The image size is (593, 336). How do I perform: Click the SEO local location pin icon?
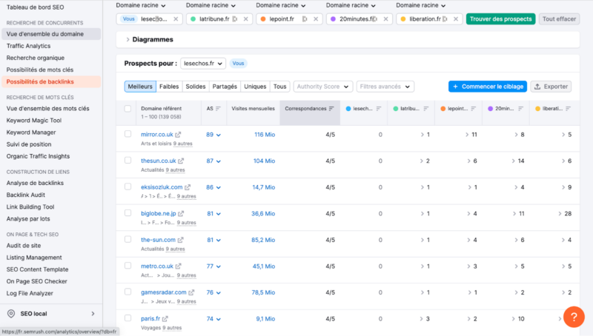click(x=11, y=314)
